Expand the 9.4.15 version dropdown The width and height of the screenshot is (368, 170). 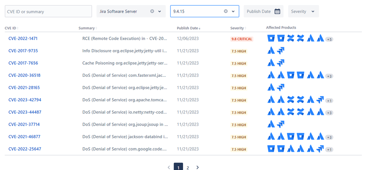pyautogui.click(x=233, y=11)
